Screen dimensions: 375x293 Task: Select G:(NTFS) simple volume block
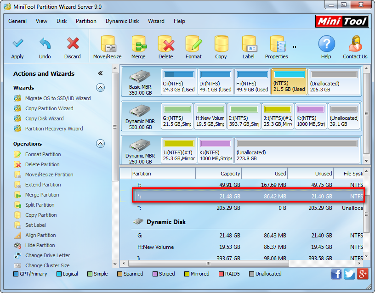pyautogui.click(x=177, y=116)
